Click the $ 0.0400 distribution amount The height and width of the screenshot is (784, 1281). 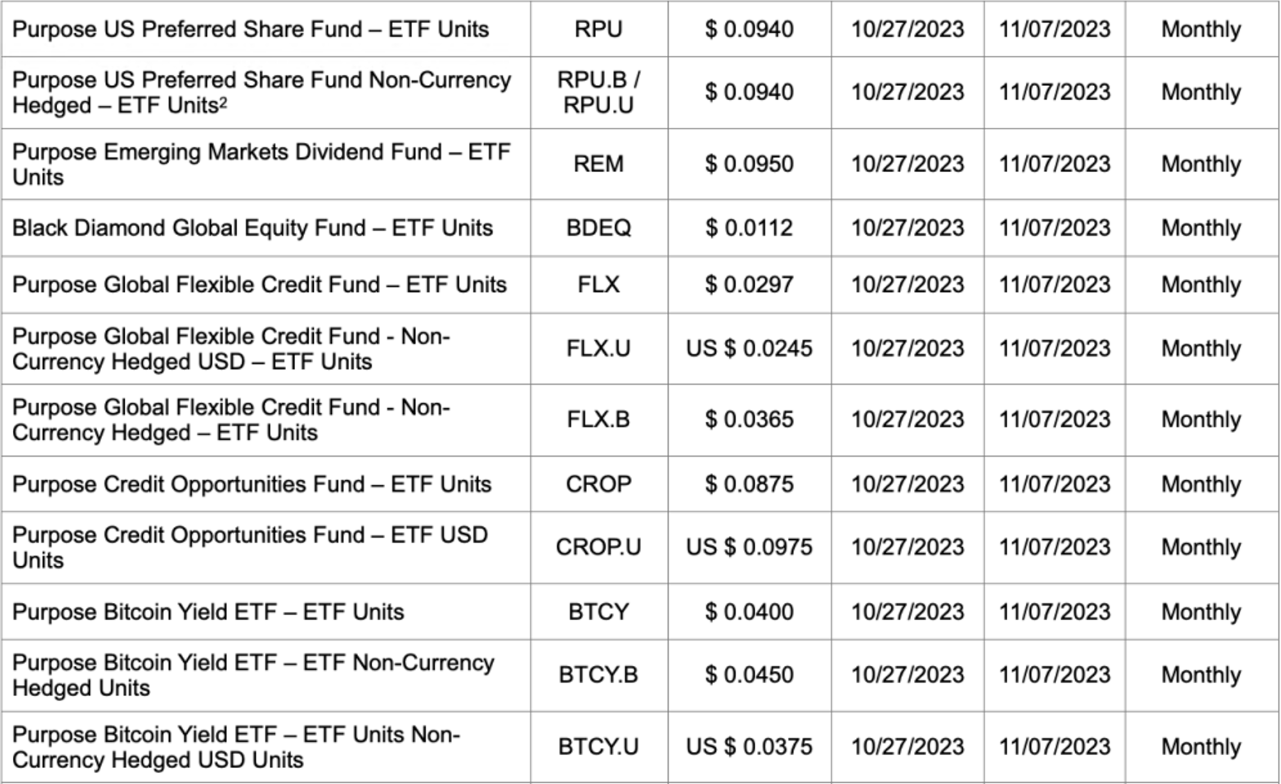[x=749, y=612]
